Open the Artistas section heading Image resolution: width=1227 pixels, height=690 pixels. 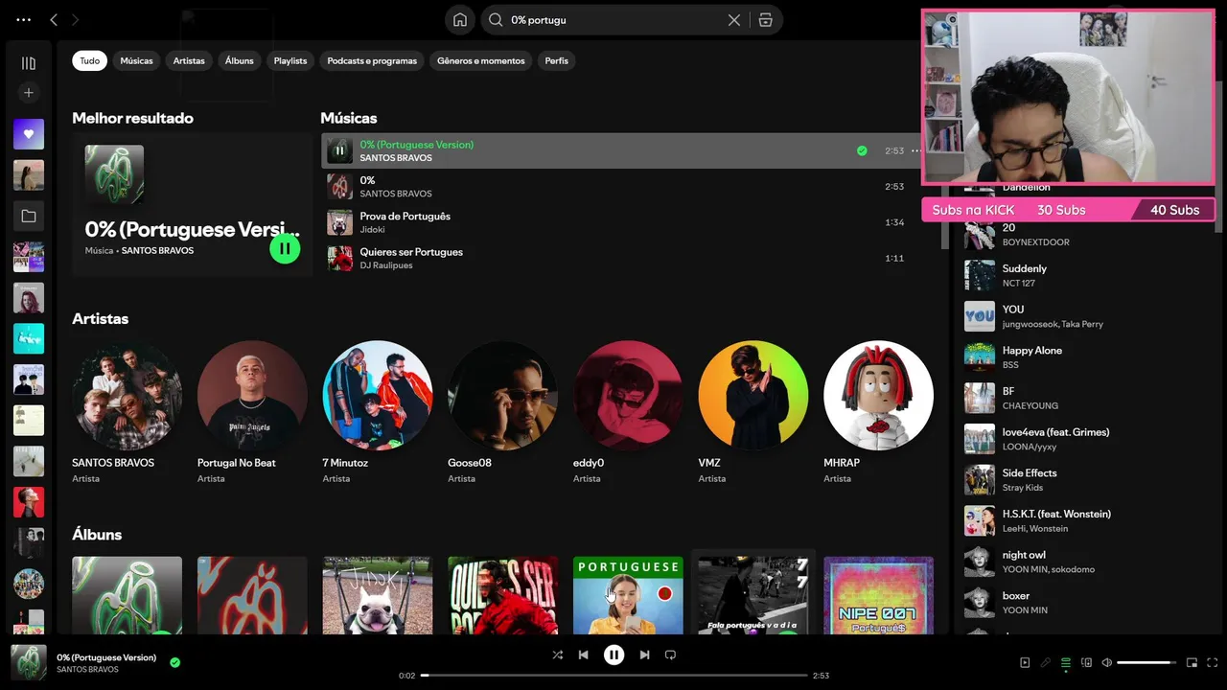(100, 318)
